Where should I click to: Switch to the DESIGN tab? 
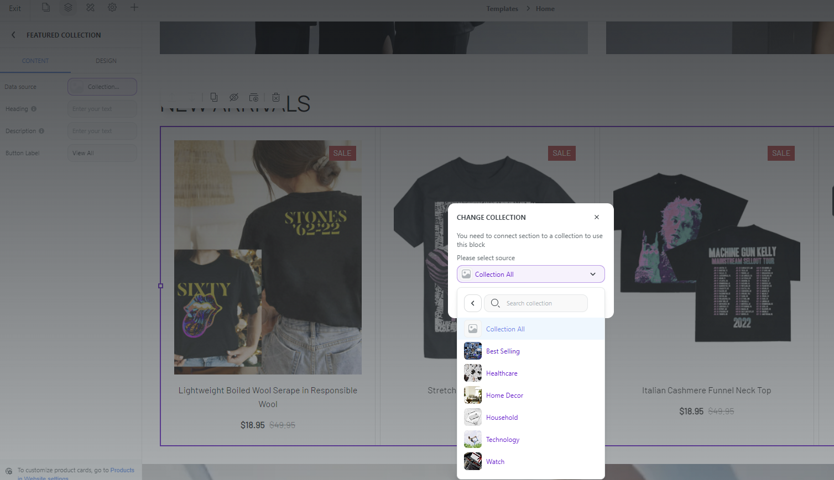[x=106, y=61]
